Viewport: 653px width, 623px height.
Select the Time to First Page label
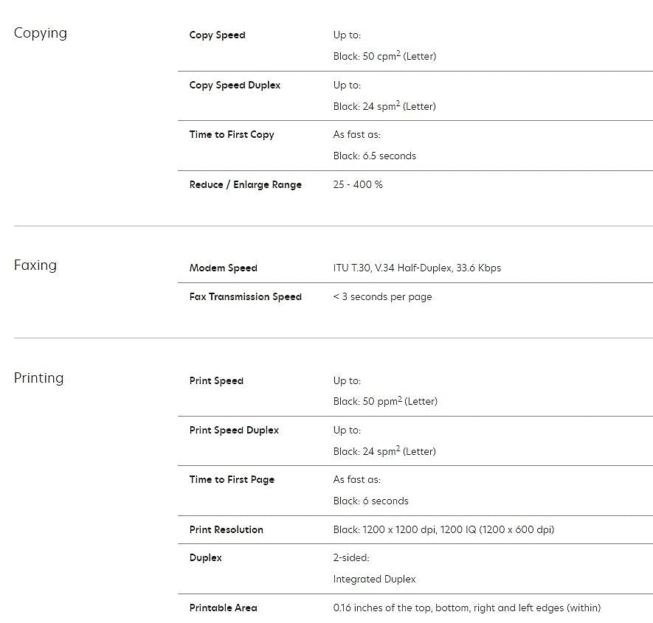click(x=232, y=480)
